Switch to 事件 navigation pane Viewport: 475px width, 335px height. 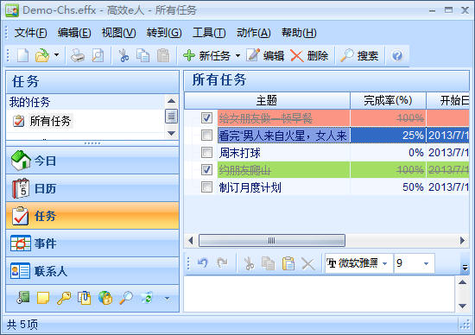tap(92, 243)
